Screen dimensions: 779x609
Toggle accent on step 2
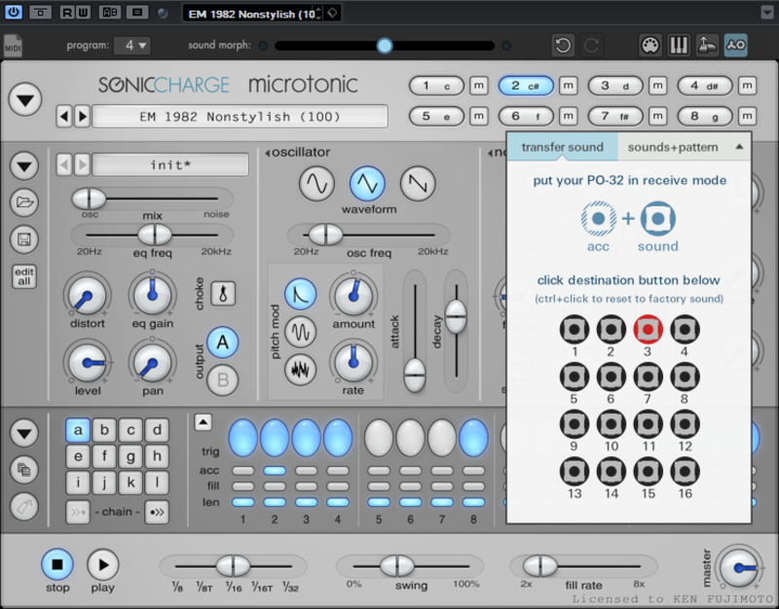275,471
